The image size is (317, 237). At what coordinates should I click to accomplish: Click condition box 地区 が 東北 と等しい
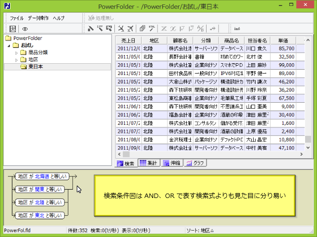click(40, 215)
